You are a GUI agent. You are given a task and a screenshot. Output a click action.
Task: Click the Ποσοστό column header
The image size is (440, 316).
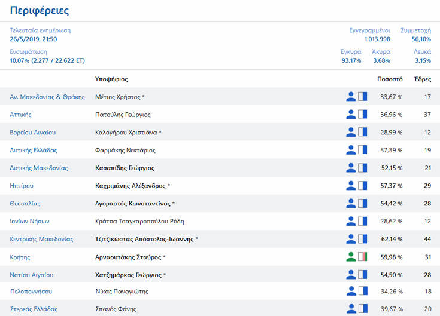(x=389, y=79)
